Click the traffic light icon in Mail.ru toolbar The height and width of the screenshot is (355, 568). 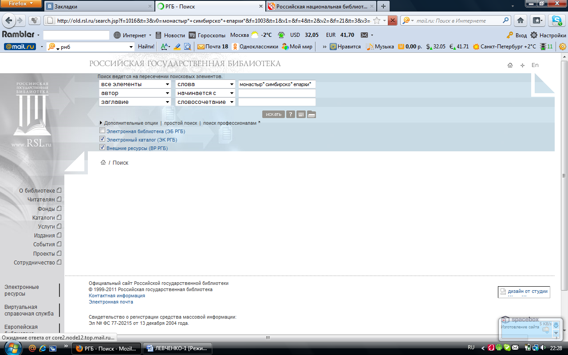542,46
